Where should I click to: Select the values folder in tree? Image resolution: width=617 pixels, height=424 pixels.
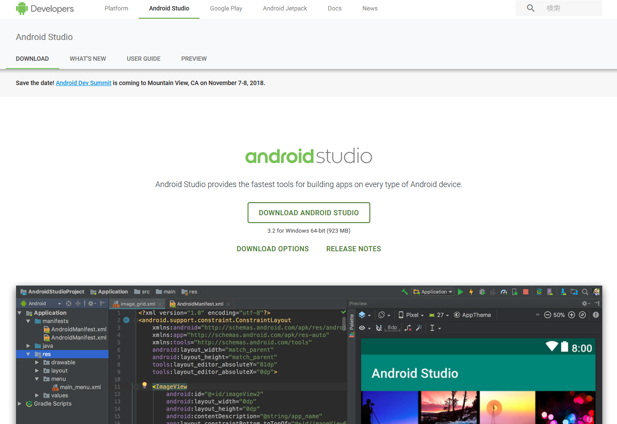(55, 395)
